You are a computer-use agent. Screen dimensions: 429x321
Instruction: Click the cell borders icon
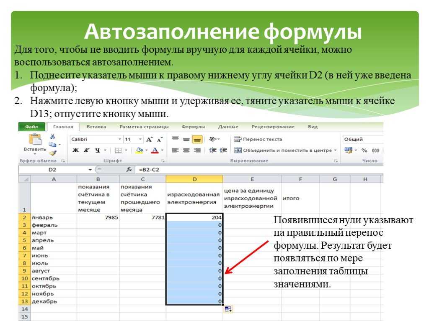click(118, 150)
